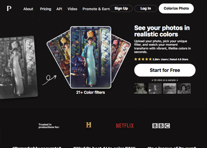The height and width of the screenshot is (148, 207).
Task: Select the sample photo of seated man
Action: pyautogui.click(x=155, y=88)
